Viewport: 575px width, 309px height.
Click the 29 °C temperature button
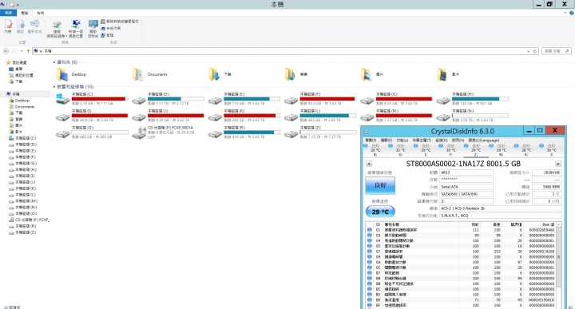(380, 212)
